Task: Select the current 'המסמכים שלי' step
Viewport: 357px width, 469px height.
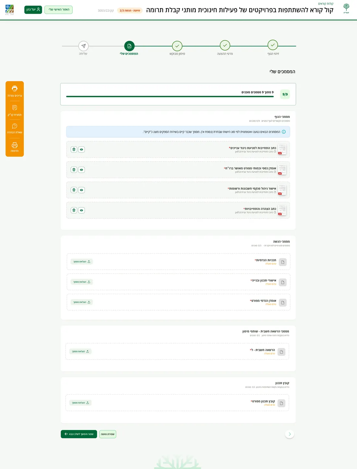Action: click(x=129, y=46)
